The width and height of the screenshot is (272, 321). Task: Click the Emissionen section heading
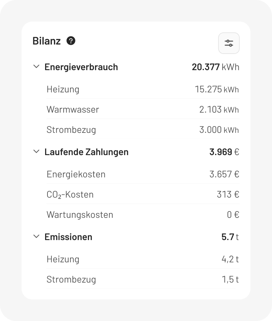(68, 237)
